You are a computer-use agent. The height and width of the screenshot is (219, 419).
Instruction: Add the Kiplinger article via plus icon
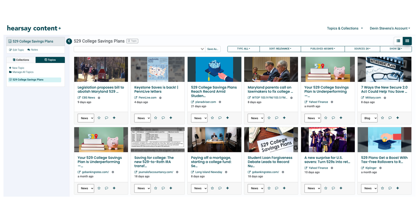[397, 188]
